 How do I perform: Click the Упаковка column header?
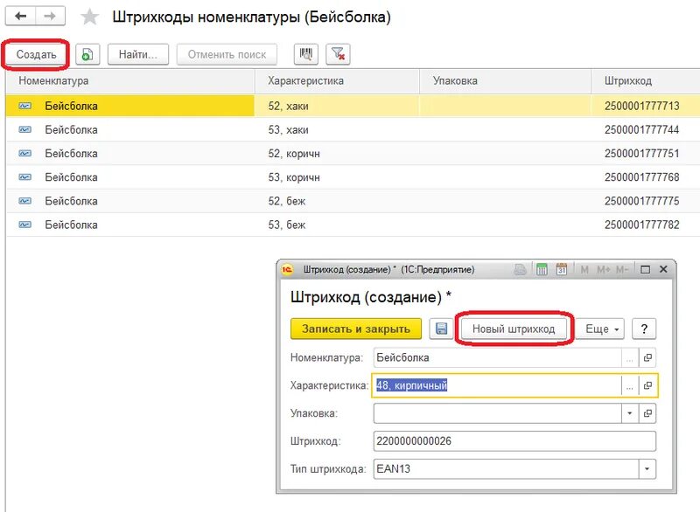(x=505, y=80)
